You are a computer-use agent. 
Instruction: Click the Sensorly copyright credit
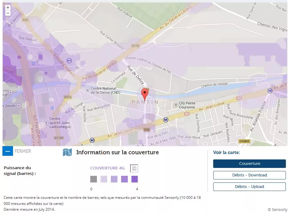(x=277, y=209)
